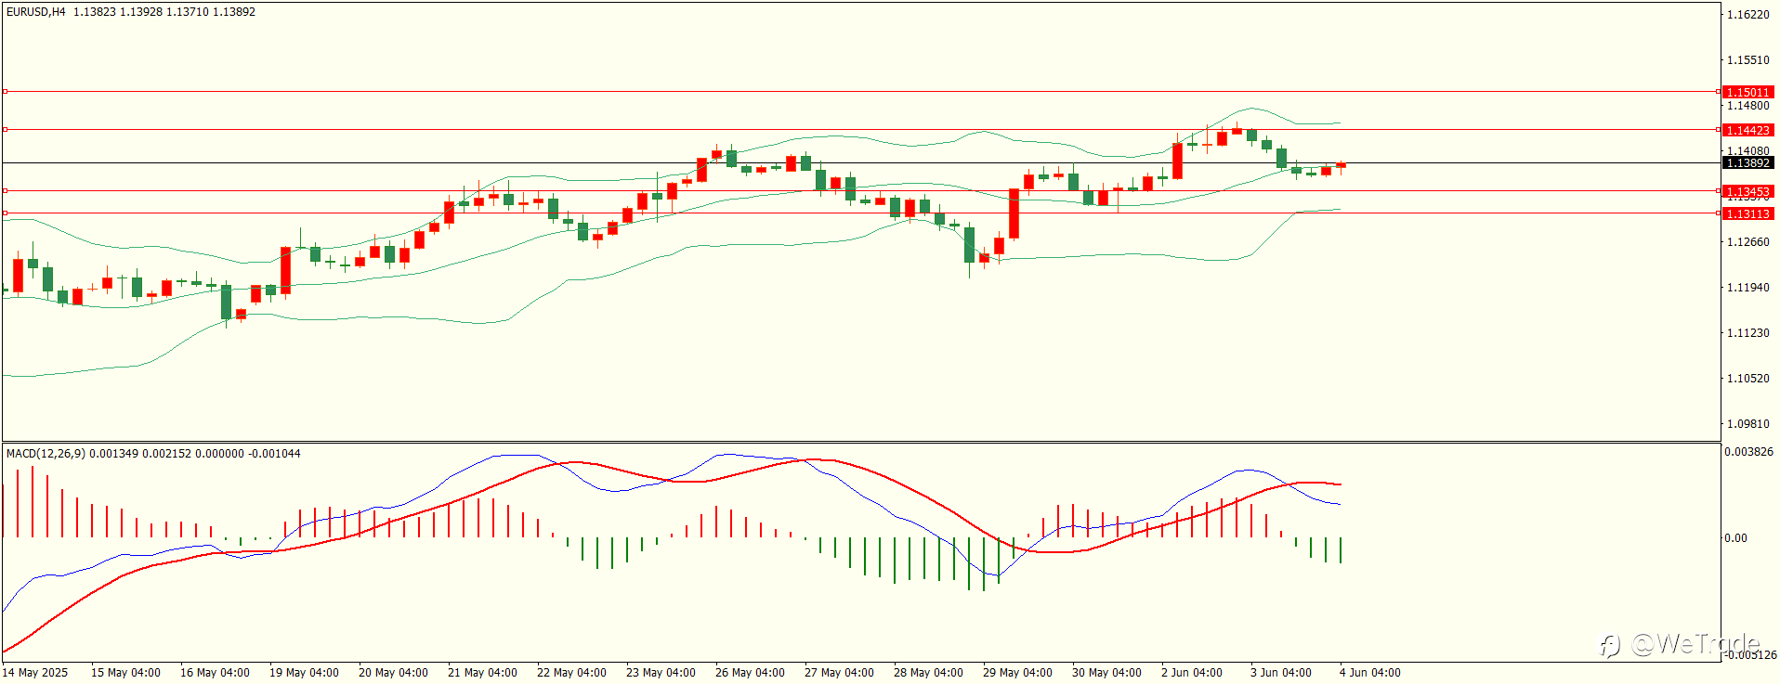Click the 1.11940 price scale value
The width and height of the screenshot is (1780, 684).
[x=1747, y=288]
